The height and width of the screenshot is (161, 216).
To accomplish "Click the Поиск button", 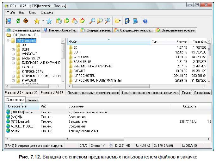I will [x=186, y=93].
